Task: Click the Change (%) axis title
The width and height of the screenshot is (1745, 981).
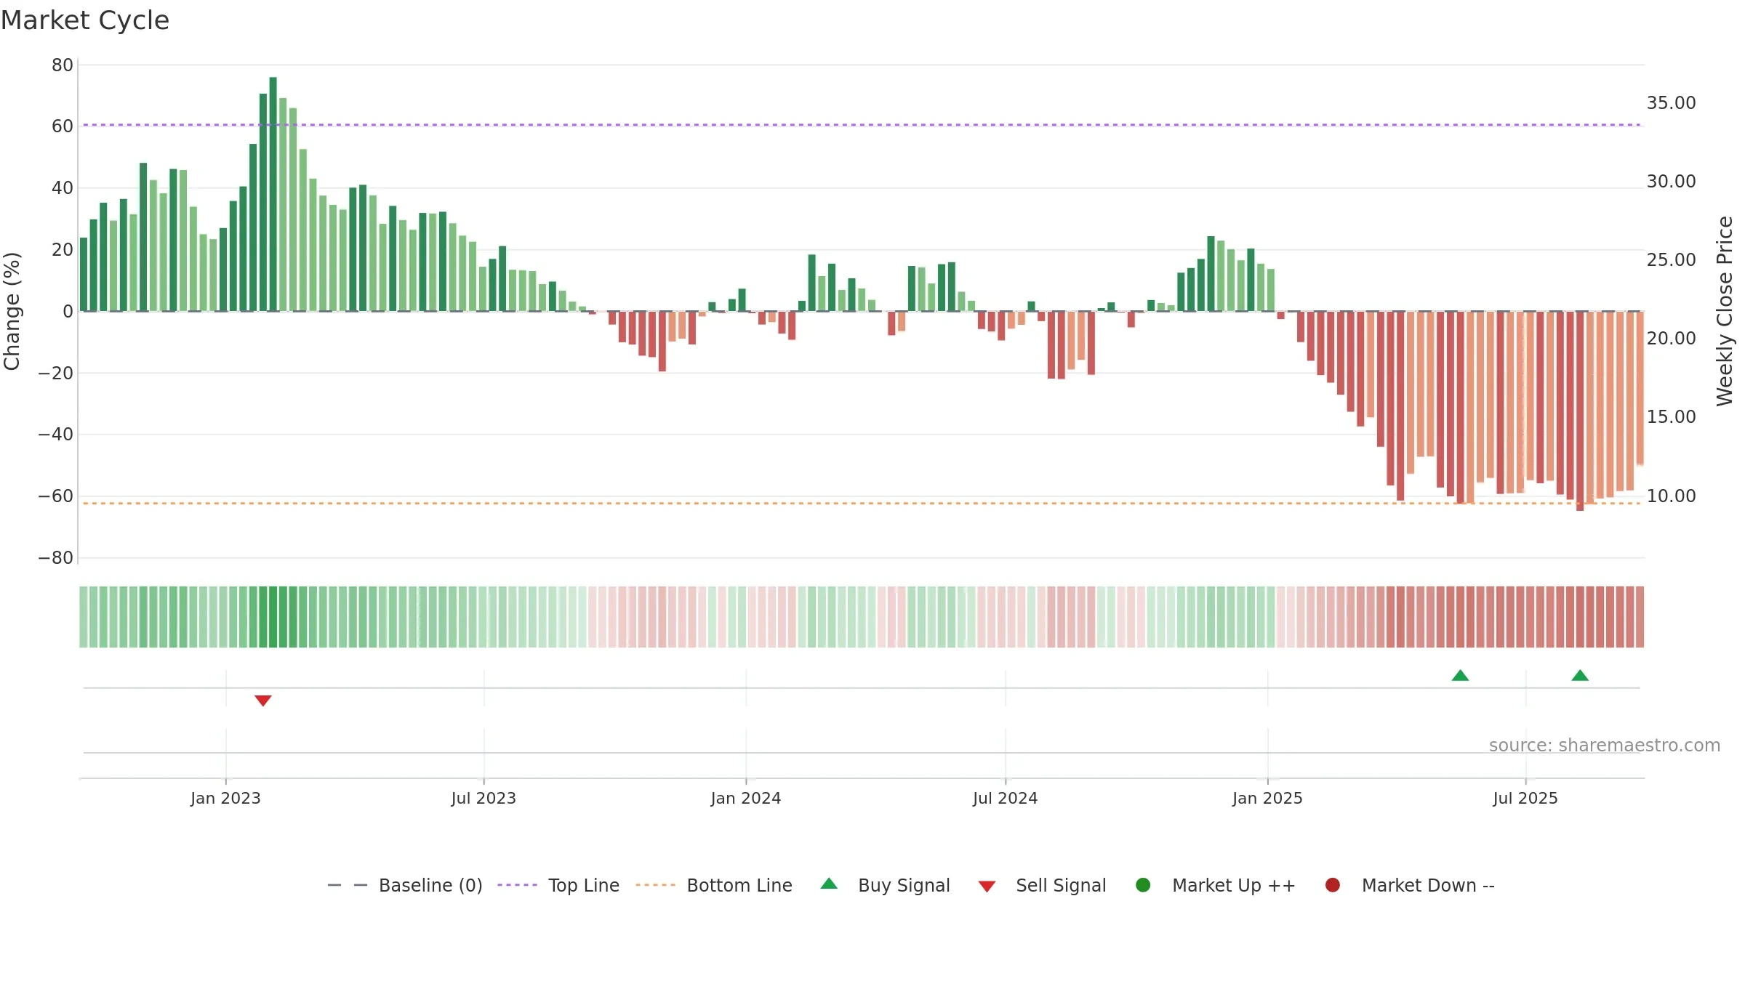Action: (12, 311)
